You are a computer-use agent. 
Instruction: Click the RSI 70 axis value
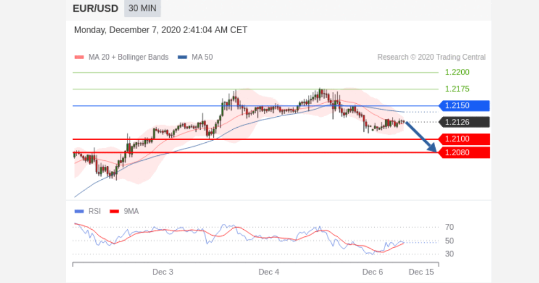point(449,227)
